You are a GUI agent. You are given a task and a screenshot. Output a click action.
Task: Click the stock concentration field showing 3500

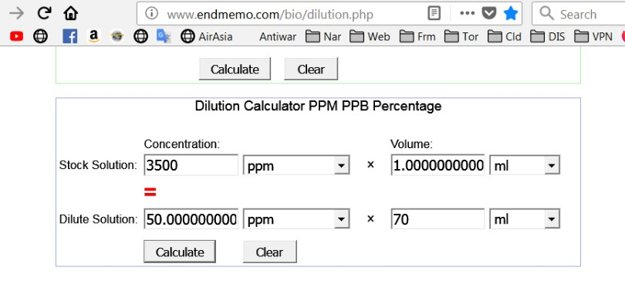(x=191, y=165)
